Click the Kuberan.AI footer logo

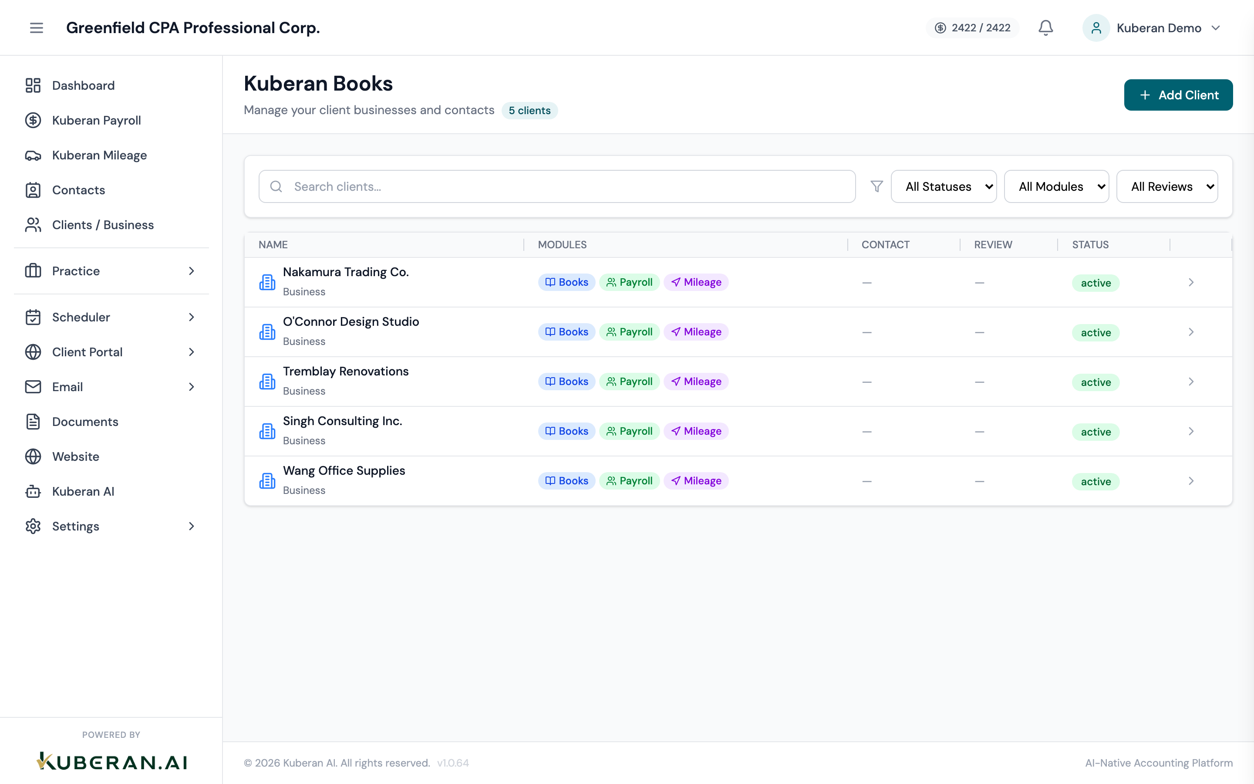point(111,762)
